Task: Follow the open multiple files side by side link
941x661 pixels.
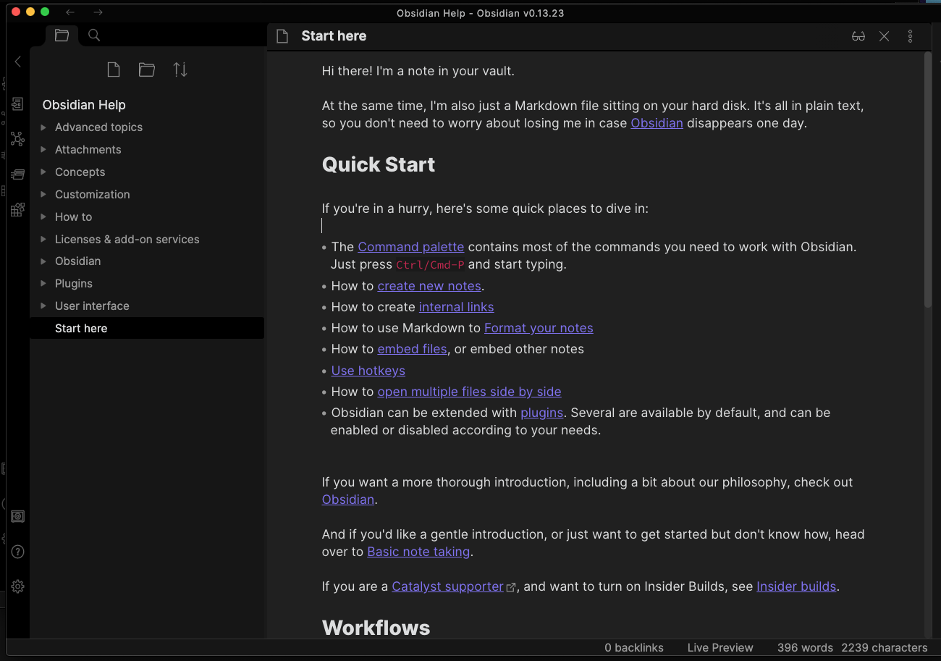Action: click(x=469, y=392)
